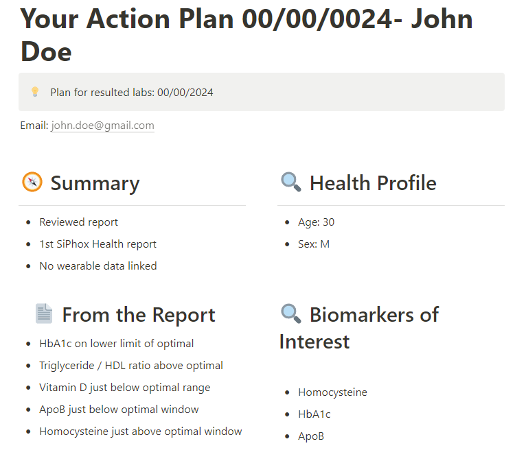Click the From the Report heading

tap(139, 315)
